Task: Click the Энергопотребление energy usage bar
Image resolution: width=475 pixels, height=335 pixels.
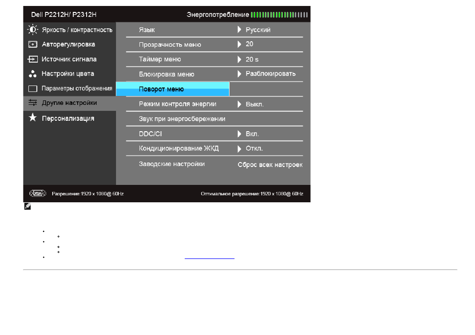Action: [x=279, y=14]
